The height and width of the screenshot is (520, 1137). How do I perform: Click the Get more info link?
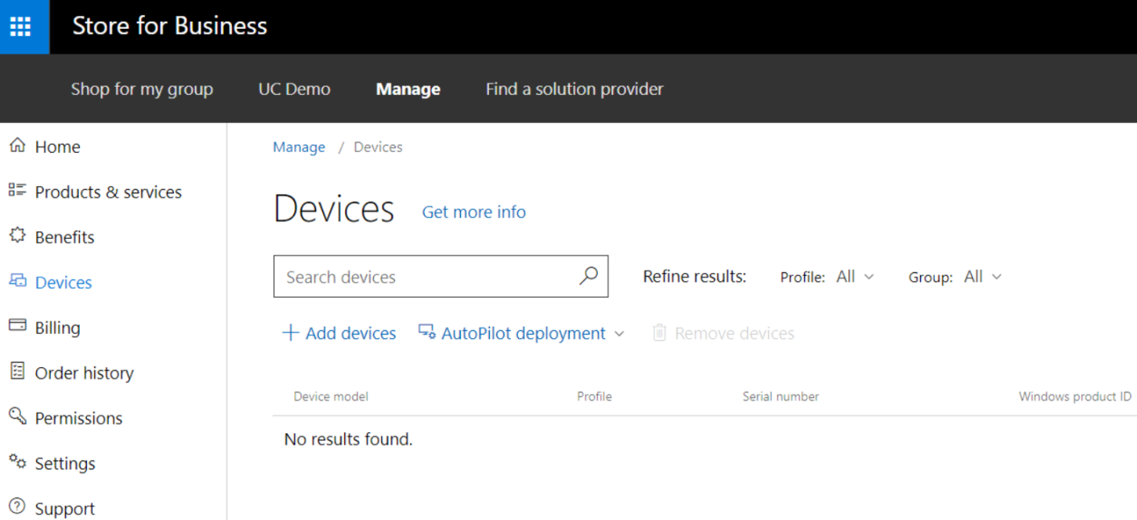(474, 212)
